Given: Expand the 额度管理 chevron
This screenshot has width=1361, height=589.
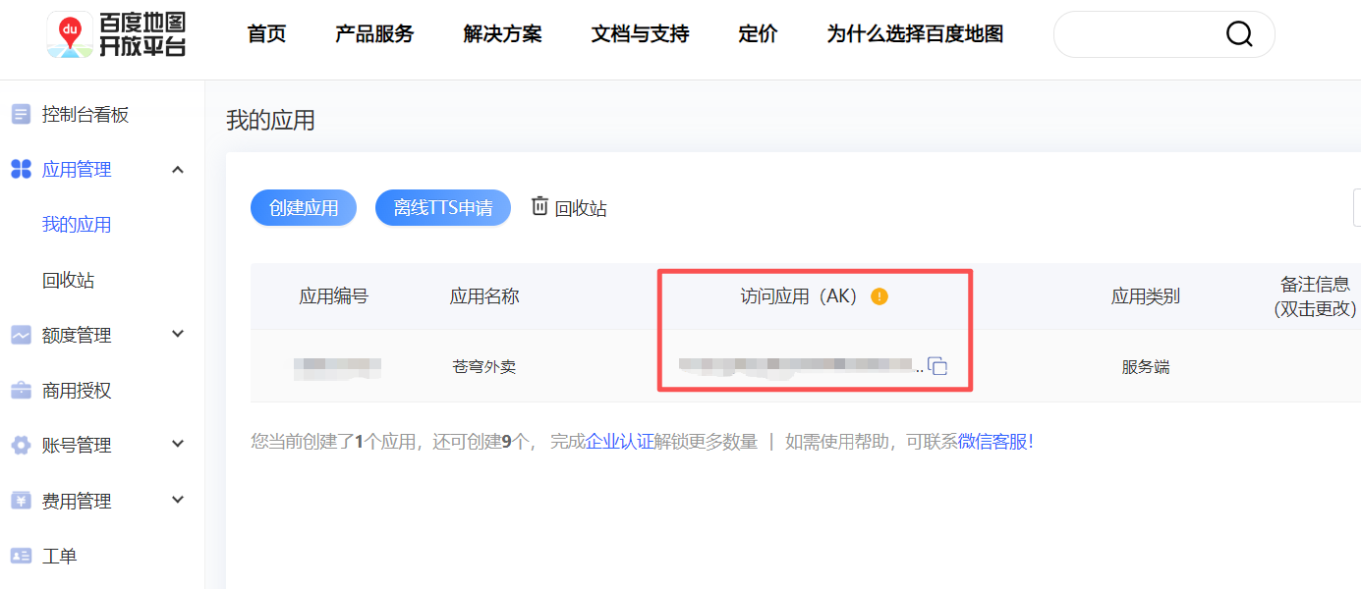Looking at the screenshot, I should point(178,335).
